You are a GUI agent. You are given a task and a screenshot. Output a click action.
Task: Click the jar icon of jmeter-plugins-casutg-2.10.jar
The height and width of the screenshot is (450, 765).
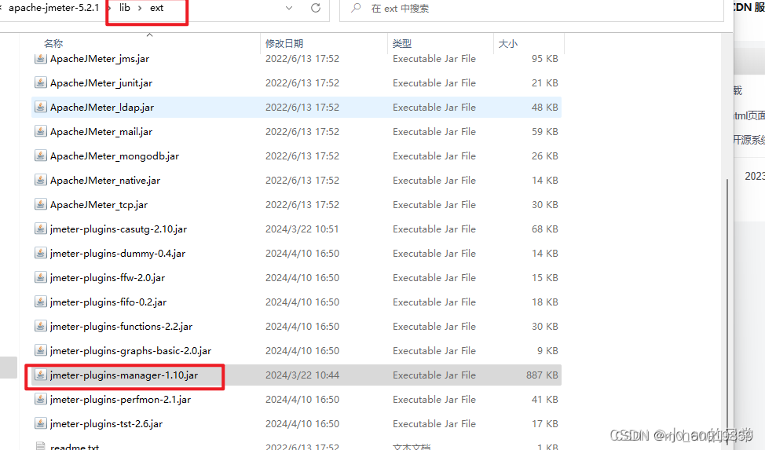41,229
